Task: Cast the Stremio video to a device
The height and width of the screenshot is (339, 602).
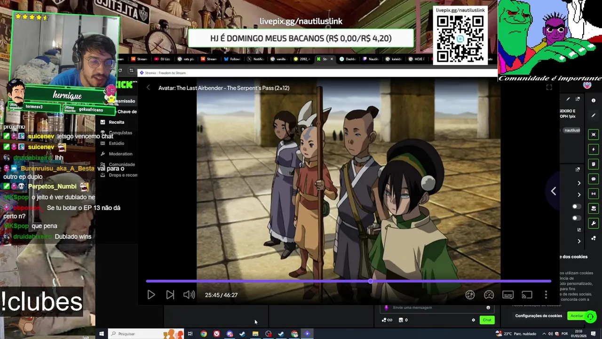Action: coord(527,295)
